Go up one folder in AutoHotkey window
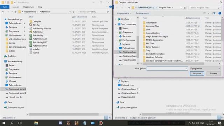The height and width of the screenshot is (126, 224). coord(15,12)
